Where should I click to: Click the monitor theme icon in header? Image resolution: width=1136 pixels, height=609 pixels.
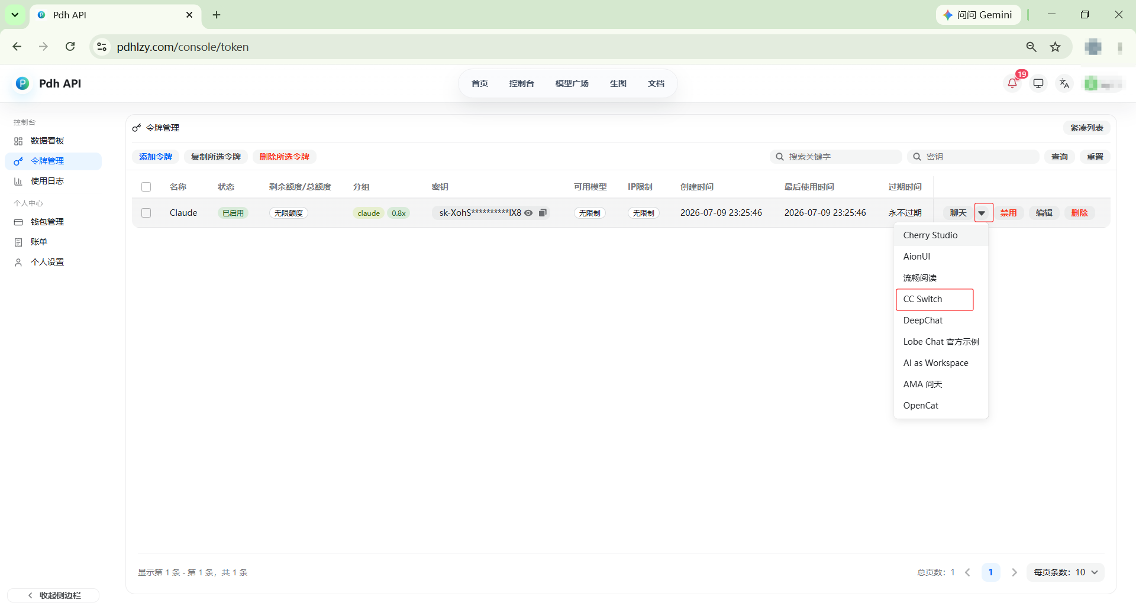(x=1038, y=83)
